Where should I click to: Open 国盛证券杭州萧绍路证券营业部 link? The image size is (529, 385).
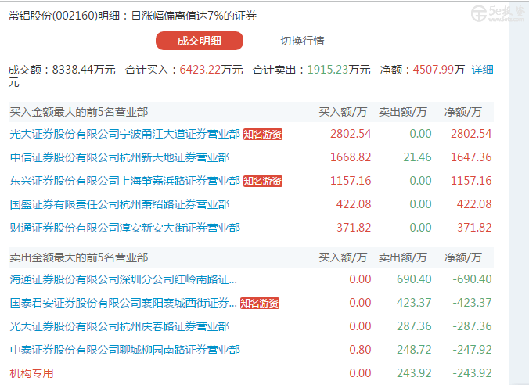click(120, 204)
